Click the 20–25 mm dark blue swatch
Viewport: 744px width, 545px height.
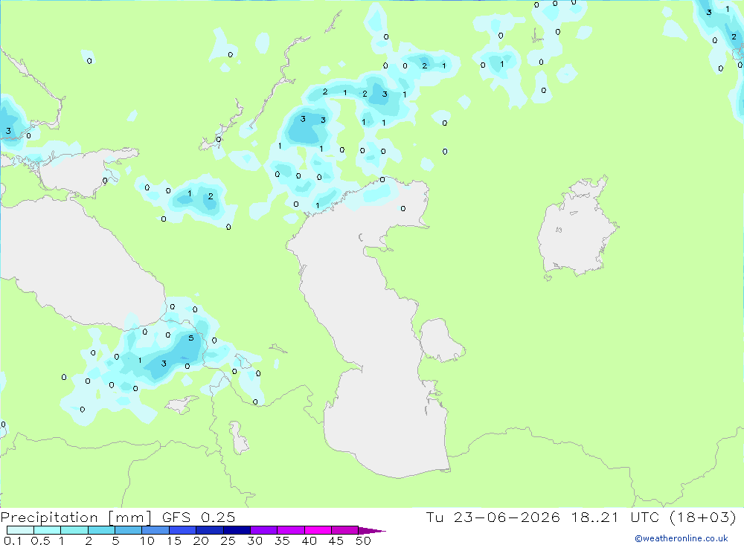click(210, 530)
